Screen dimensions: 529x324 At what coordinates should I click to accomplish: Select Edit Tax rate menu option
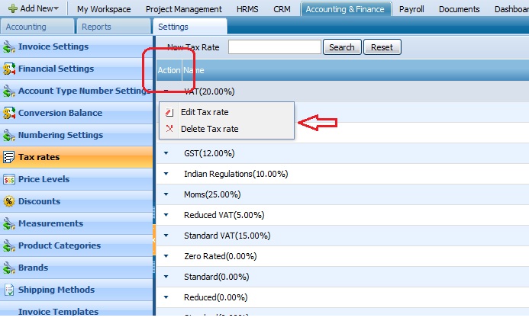[205, 112]
